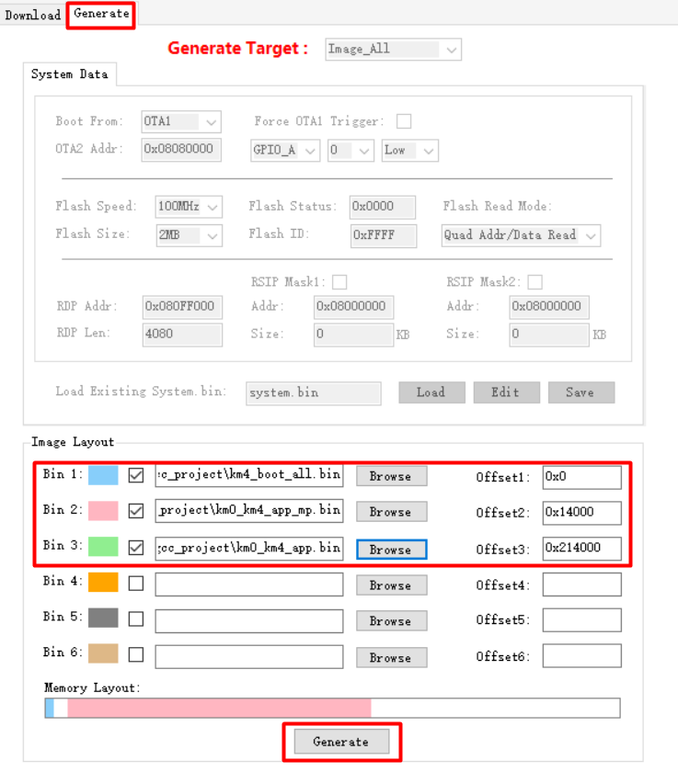Image resolution: width=678 pixels, height=772 pixels.
Task: Check the Bin 6 checkbox
Action: (136, 654)
